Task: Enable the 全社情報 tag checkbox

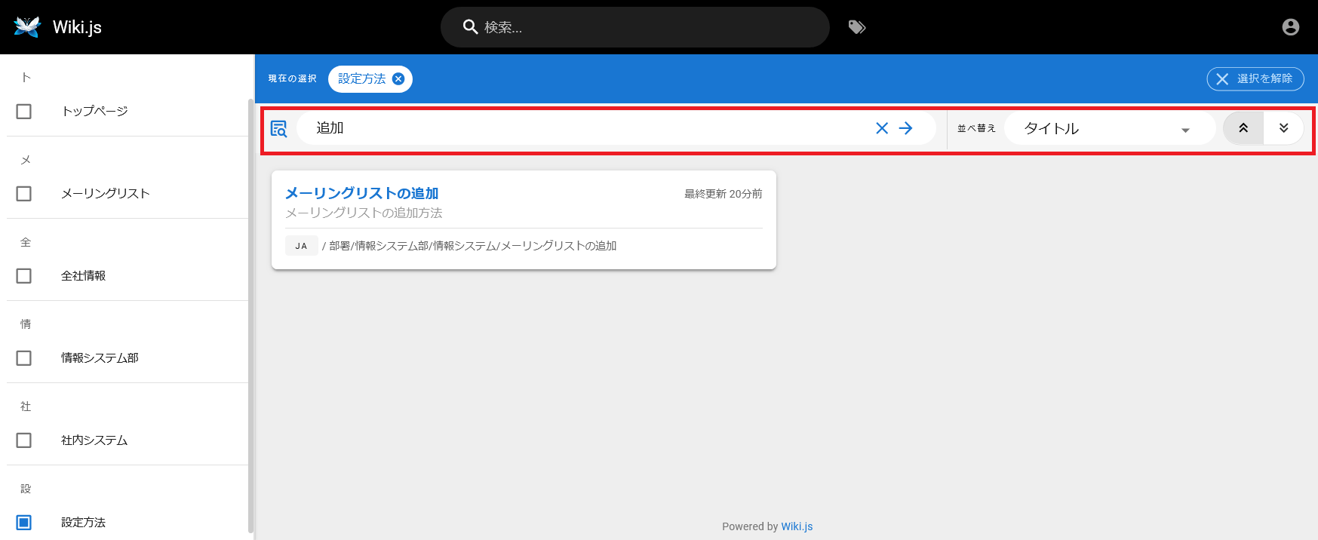Action: point(24,276)
